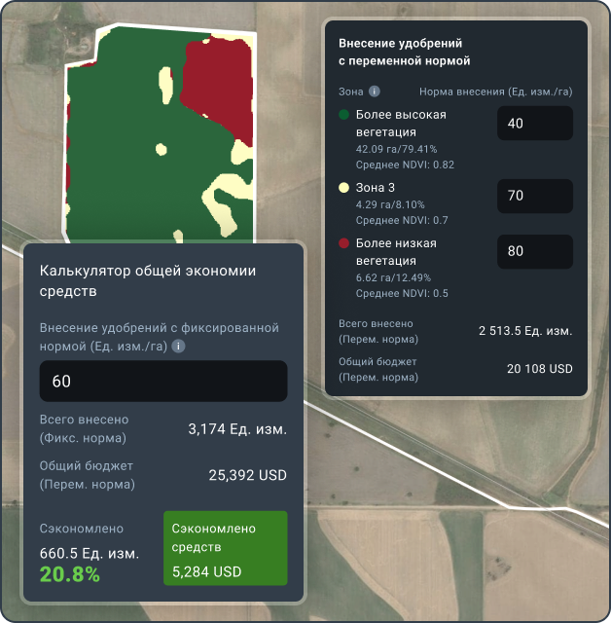The width and height of the screenshot is (611, 623).
Task: Click 'Среднее NDVI: 0.7' text
Action: click(402, 221)
